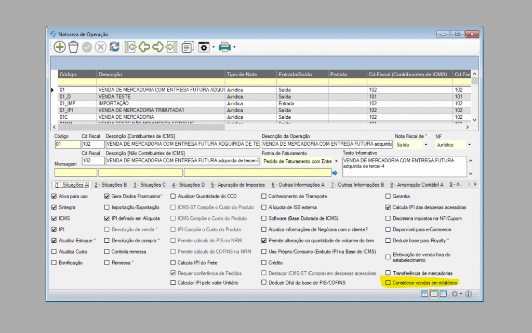Click the green plus add-record icon
This screenshot has width=532, height=333.
pyautogui.click(x=60, y=47)
